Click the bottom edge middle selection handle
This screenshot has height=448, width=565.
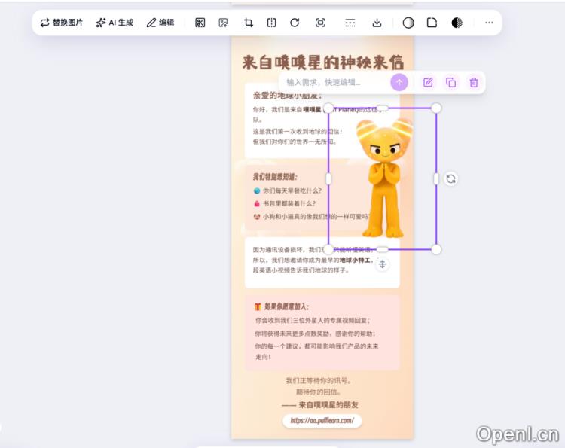(382, 249)
